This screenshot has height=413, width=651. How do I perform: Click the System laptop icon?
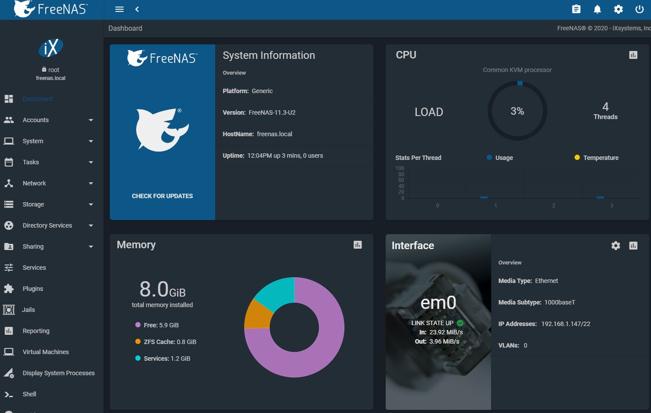(9, 141)
